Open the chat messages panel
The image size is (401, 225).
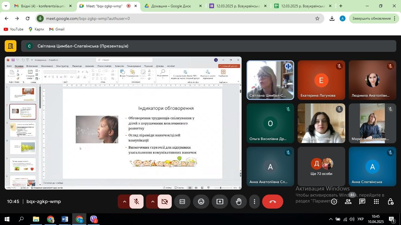tap(362, 202)
